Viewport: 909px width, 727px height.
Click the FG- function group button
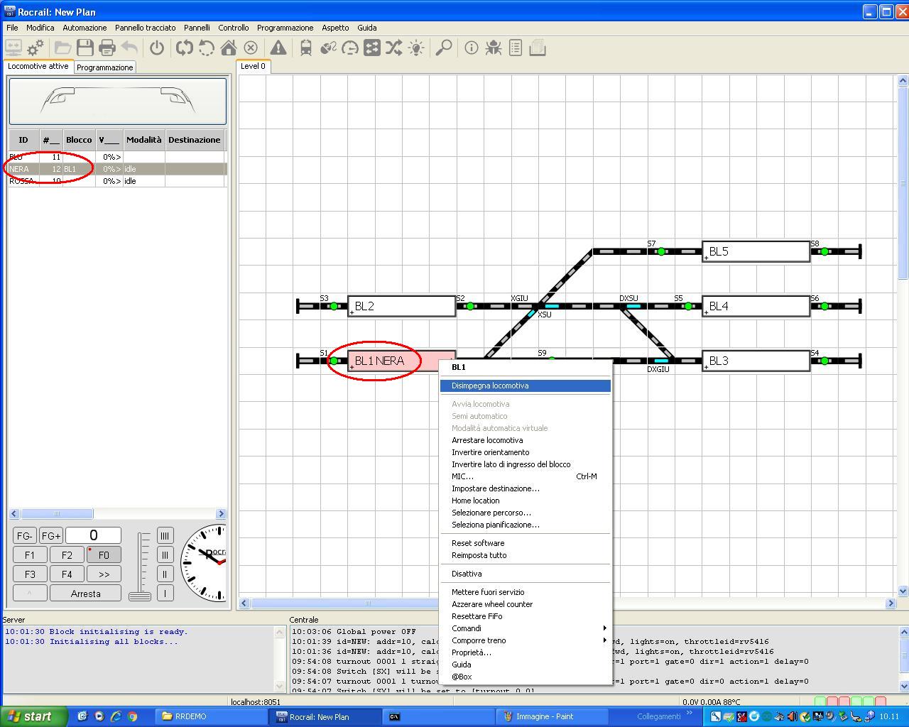24,535
